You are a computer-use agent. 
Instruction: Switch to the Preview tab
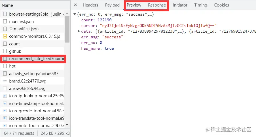(x=134, y=5)
